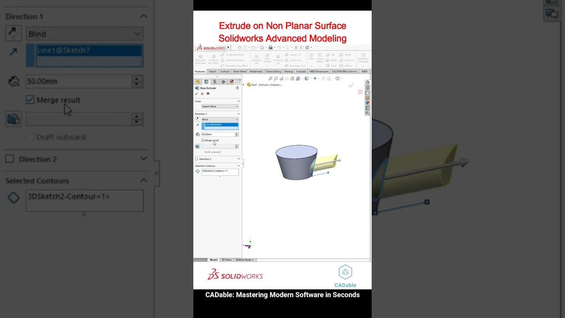This screenshot has height=318, width=565.
Task: Expand the SOLIDWORKS menu arrow
Action: [228, 47]
